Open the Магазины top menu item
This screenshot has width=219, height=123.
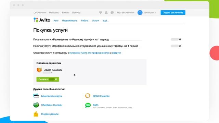click(x=54, y=13)
